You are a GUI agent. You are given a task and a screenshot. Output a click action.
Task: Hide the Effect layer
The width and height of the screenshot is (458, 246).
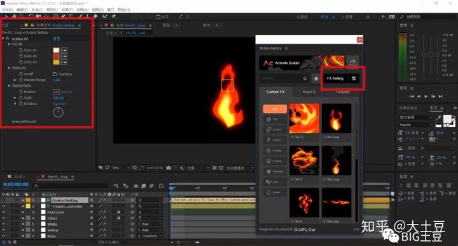tap(4, 218)
